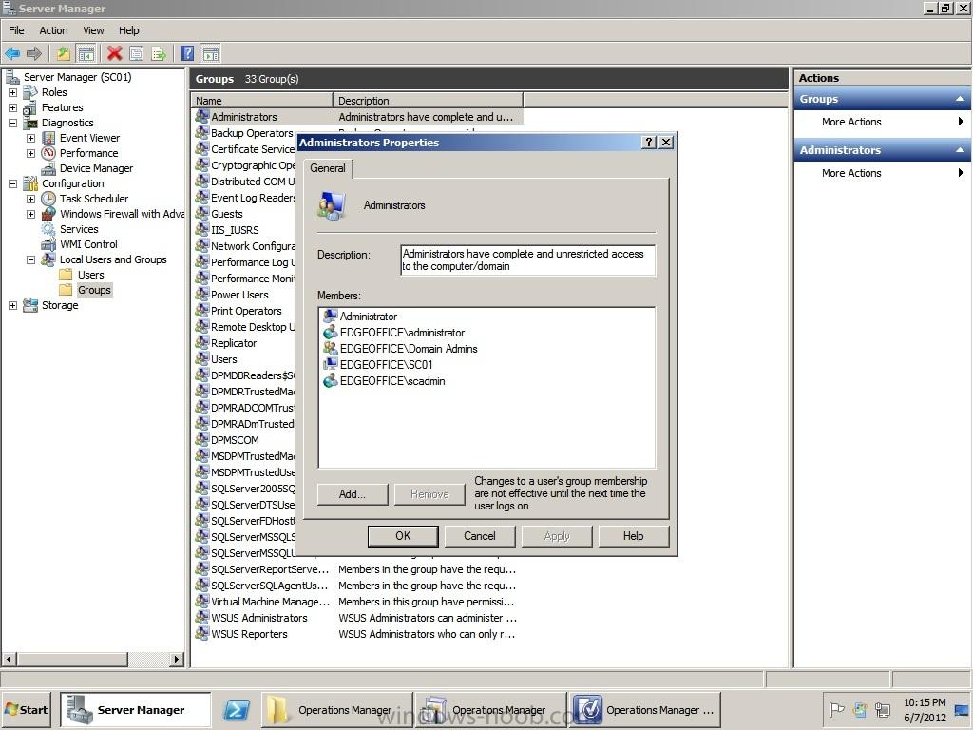
Task: Toggle the Show/Hide Console Tree icon
Action: coord(86,53)
